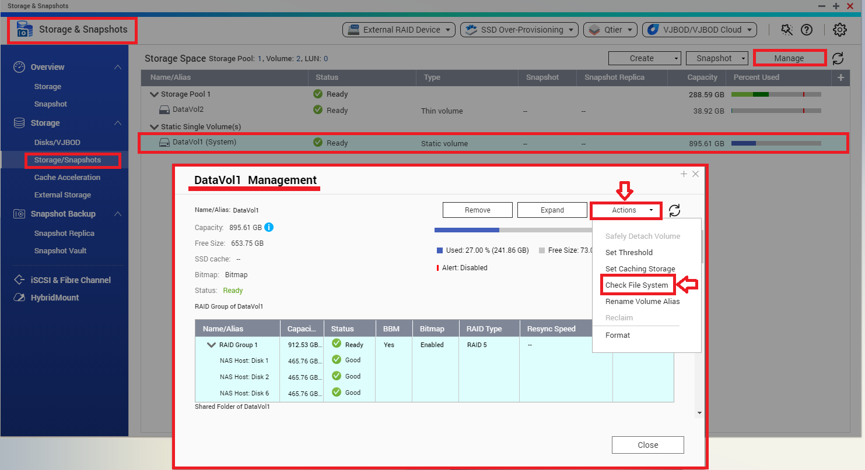Select NAS Host: Disk 2 row

[434, 377]
